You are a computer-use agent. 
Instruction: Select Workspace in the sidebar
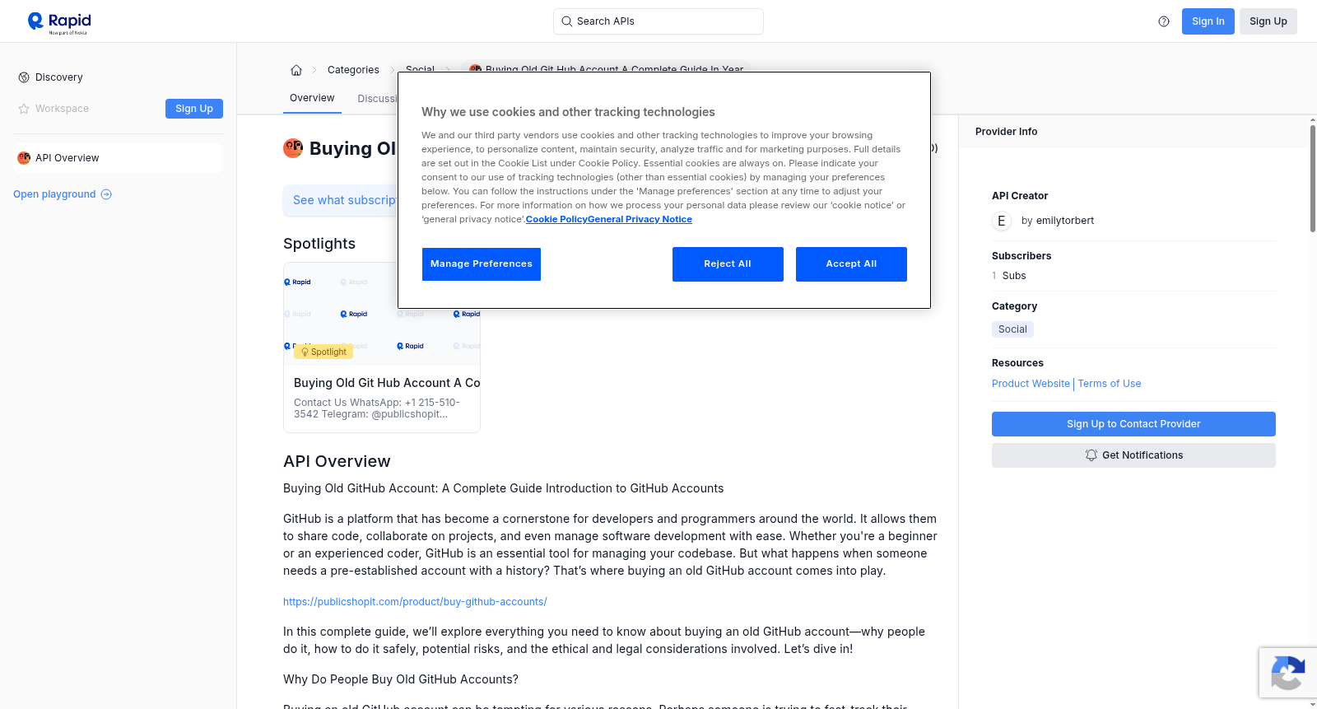62,109
